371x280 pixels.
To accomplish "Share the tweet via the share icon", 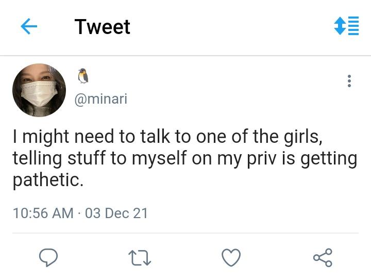I will click(323, 257).
